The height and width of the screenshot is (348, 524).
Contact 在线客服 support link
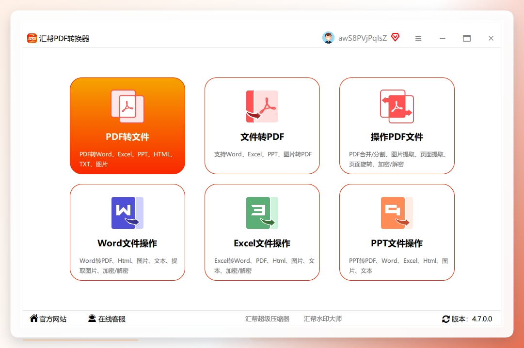tap(112, 319)
